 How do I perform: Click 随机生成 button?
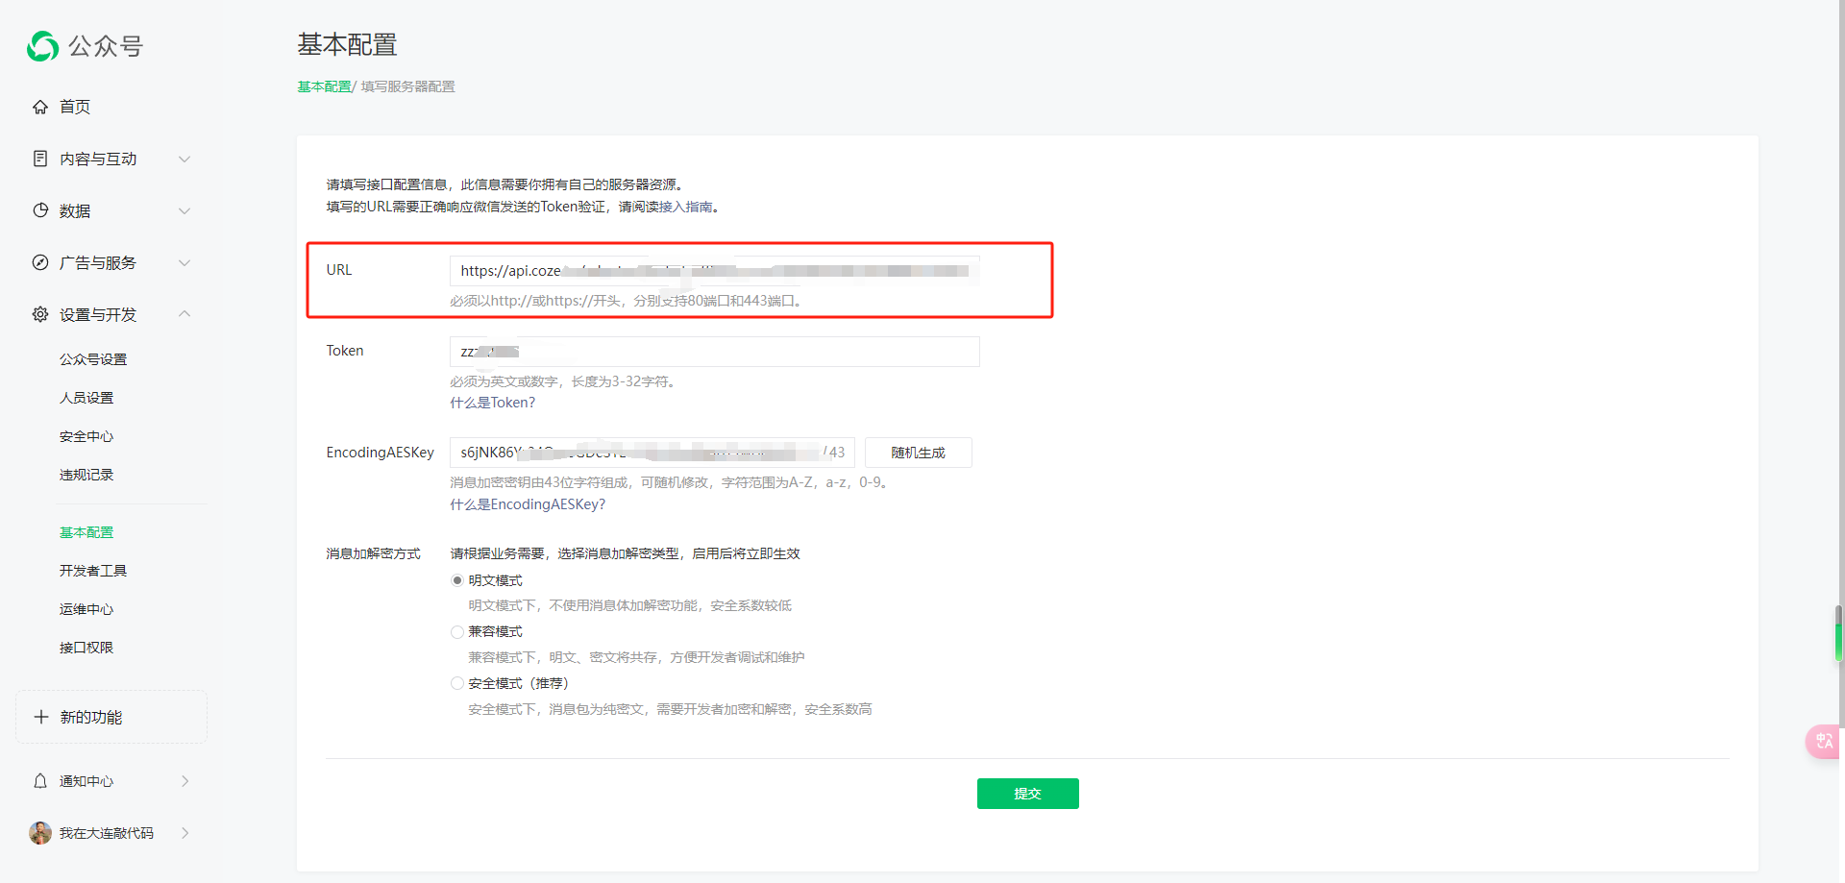point(918,453)
